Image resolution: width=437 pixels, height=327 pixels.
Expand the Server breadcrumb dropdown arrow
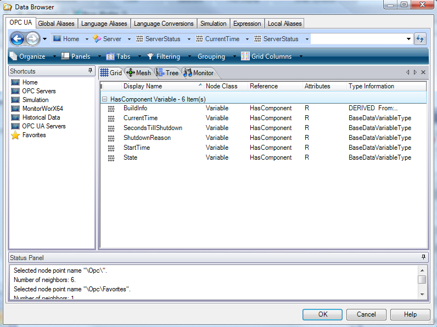click(x=129, y=39)
